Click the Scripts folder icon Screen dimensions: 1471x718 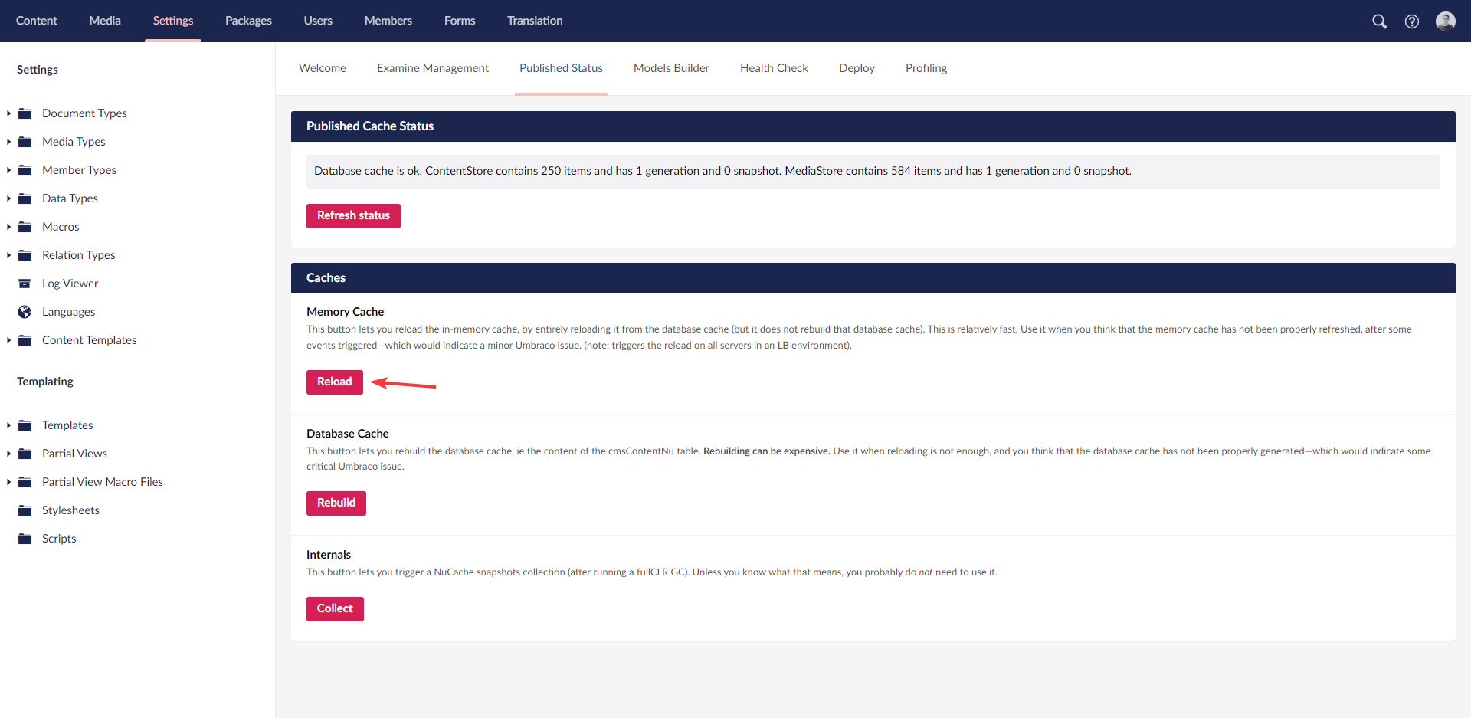tap(25, 539)
